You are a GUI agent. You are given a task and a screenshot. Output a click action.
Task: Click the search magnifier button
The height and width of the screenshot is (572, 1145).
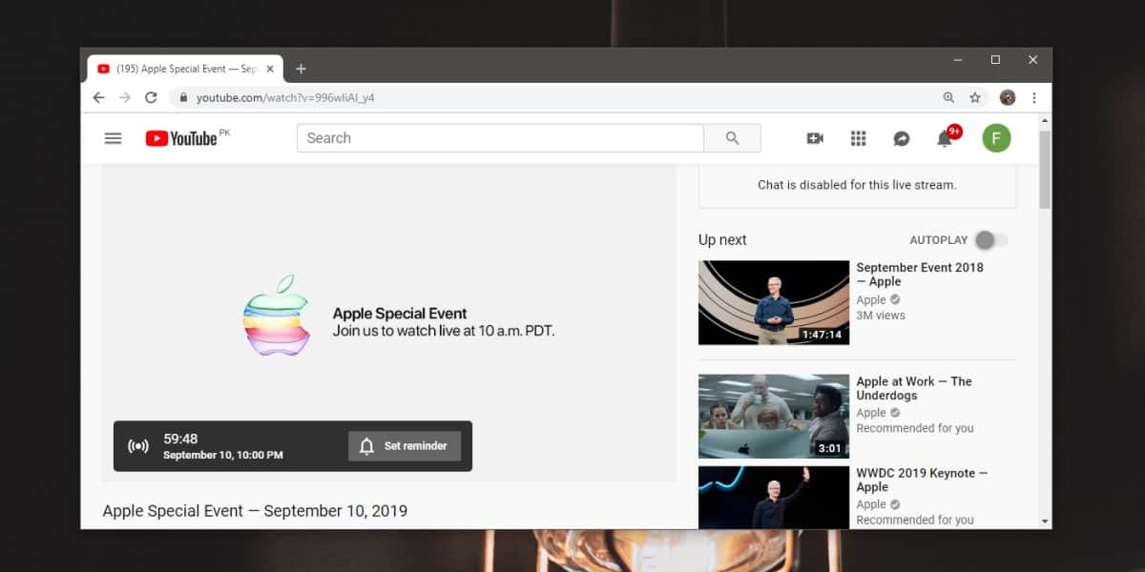(732, 138)
